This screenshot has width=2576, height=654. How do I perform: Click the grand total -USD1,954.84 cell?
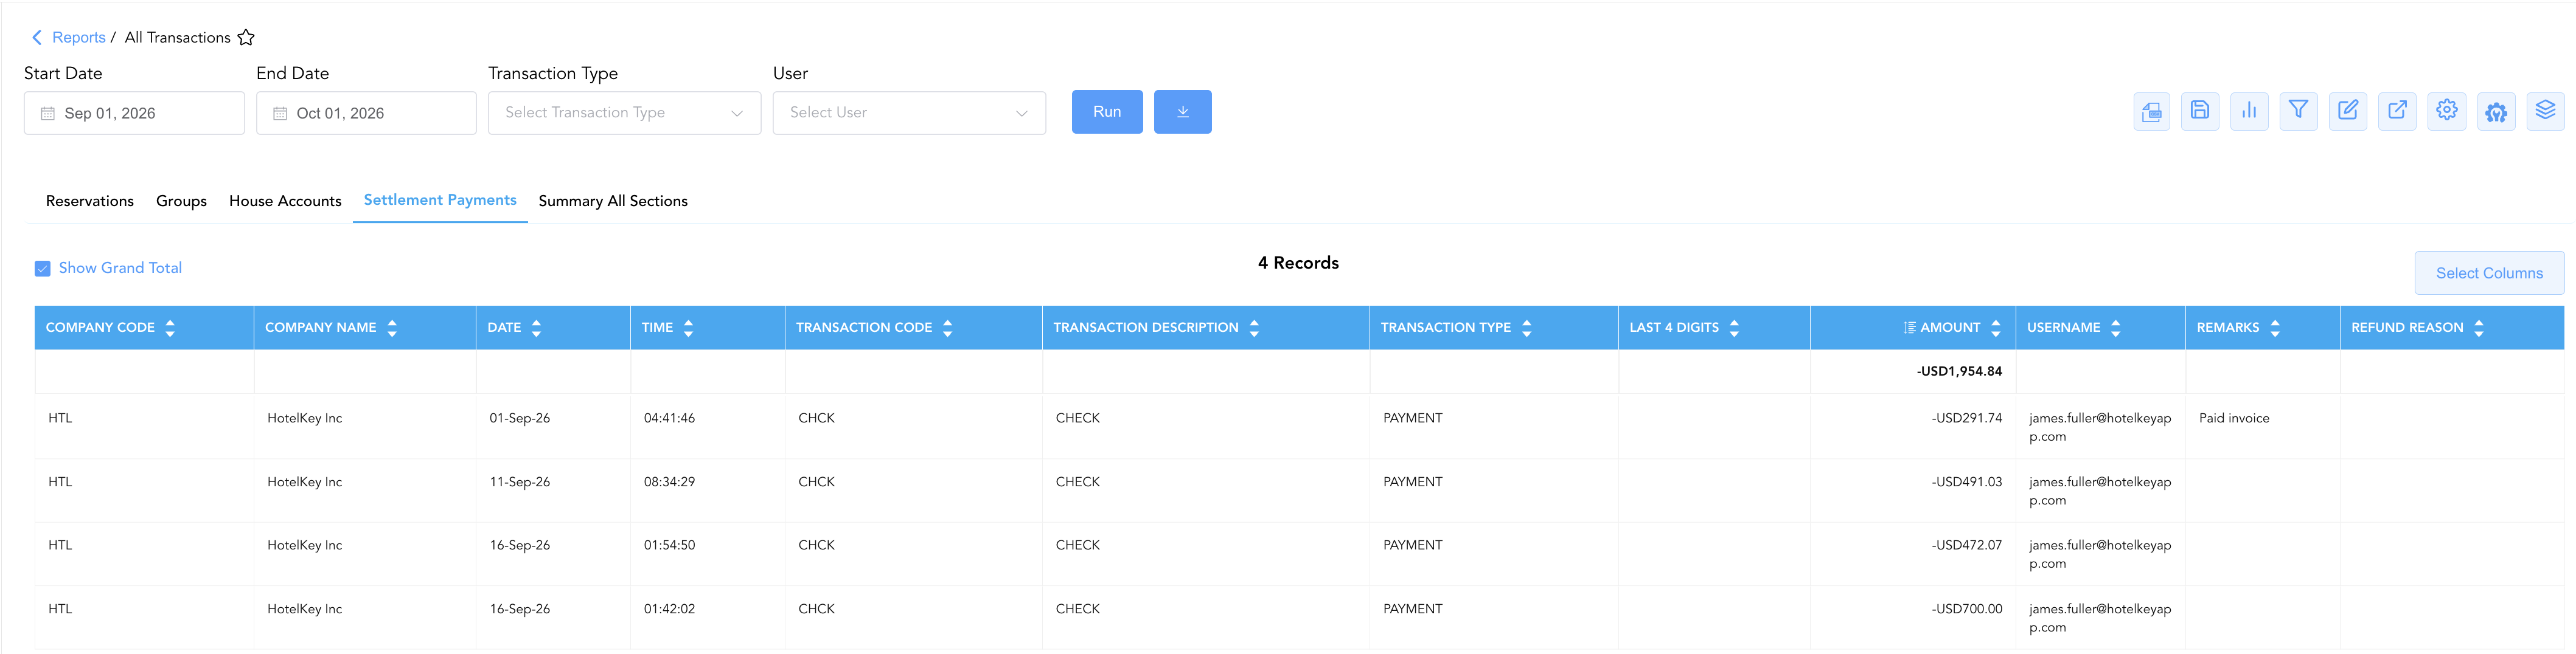coord(1912,371)
